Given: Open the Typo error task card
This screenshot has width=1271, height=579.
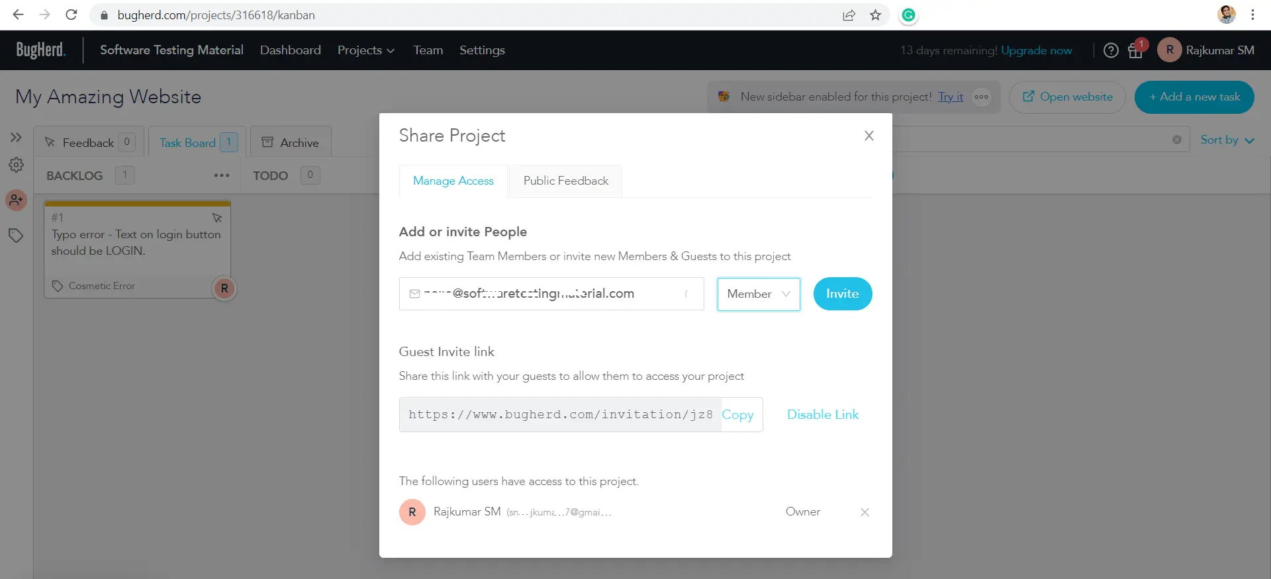Looking at the screenshot, I should (x=137, y=249).
